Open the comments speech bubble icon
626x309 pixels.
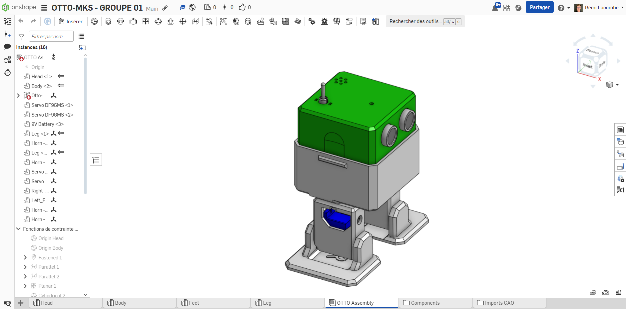[7, 47]
